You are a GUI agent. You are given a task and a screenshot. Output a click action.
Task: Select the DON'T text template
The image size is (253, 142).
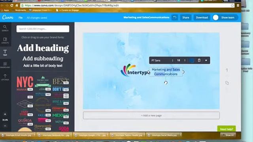60,89
